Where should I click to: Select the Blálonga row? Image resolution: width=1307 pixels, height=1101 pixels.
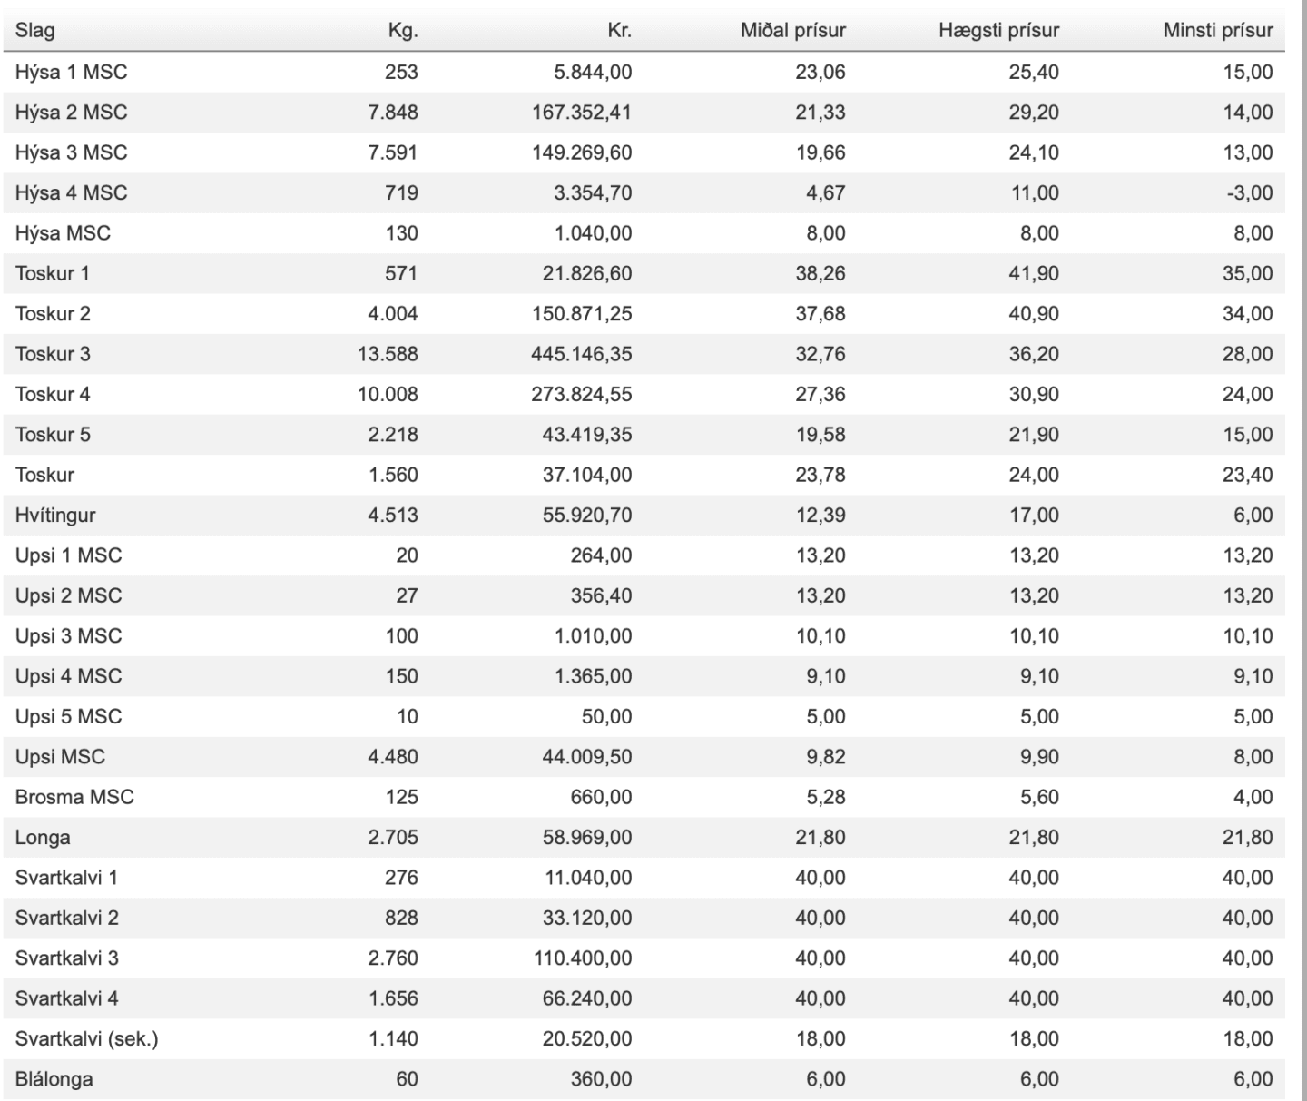click(x=644, y=1079)
